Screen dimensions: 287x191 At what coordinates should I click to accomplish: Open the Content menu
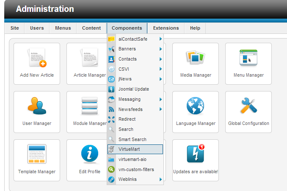coord(91,28)
